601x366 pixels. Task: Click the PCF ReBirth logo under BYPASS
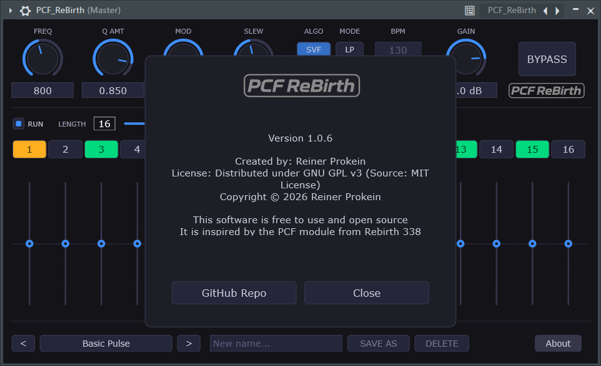(x=546, y=90)
